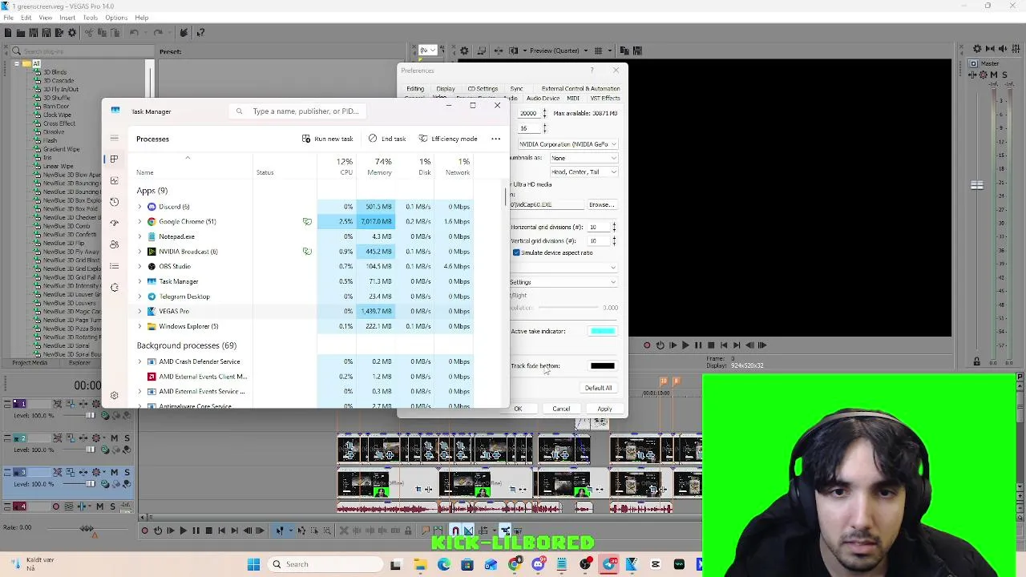Viewport: 1026px width, 577px height.
Task: Click Browse button in Preferences
Action: (x=601, y=205)
